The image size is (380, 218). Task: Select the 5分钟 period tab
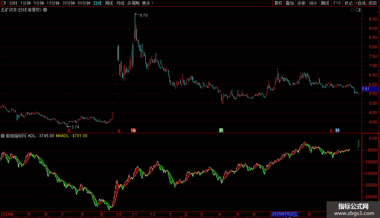(39, 3)
